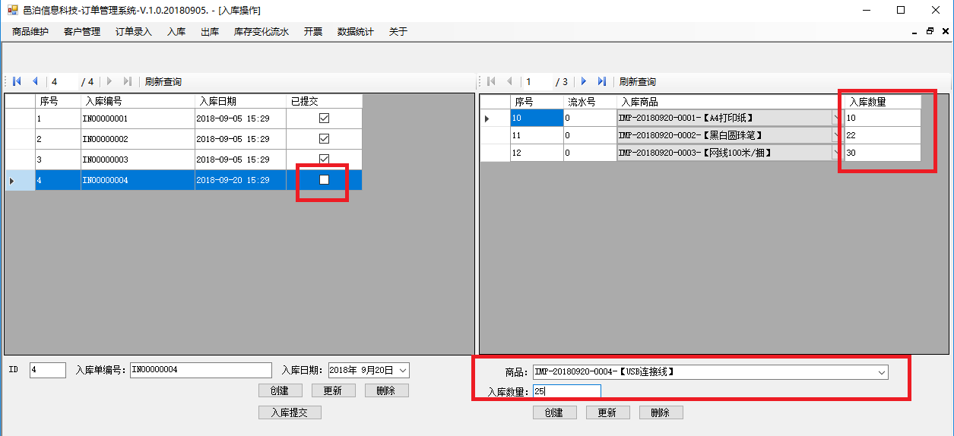Click 更新 button under 入库数量 field

(x=608, y=412)
